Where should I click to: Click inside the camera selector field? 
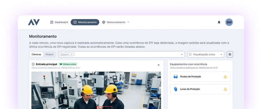coord(122,55)
